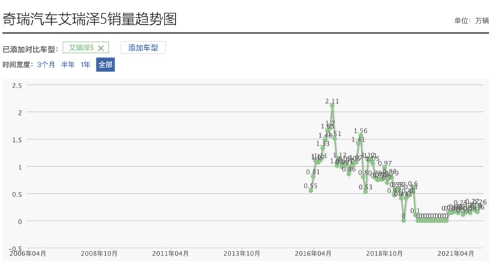This screenshot has height=261, width=492.
Task: Click the peak data point labeled 2.11
Action: click(332, 106)
